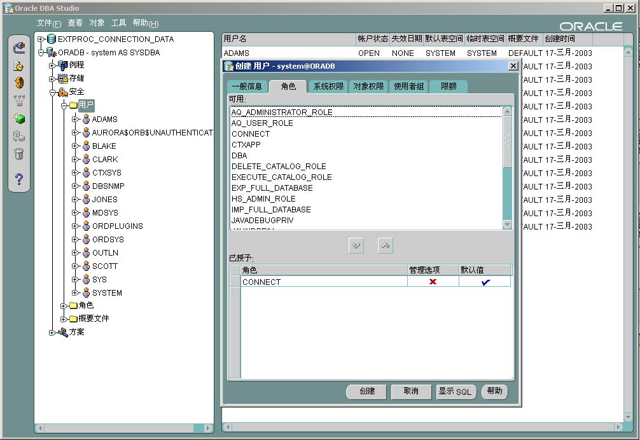
Task: Click the 角色 folder icon in tree
Action: (x=73, y=305)
